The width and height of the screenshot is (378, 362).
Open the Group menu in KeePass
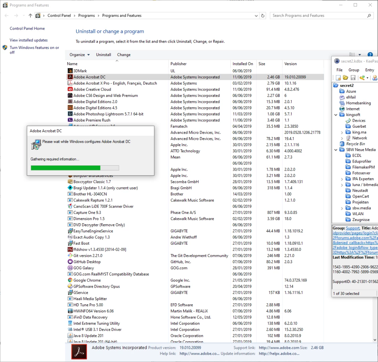click(x=354, y=70)
